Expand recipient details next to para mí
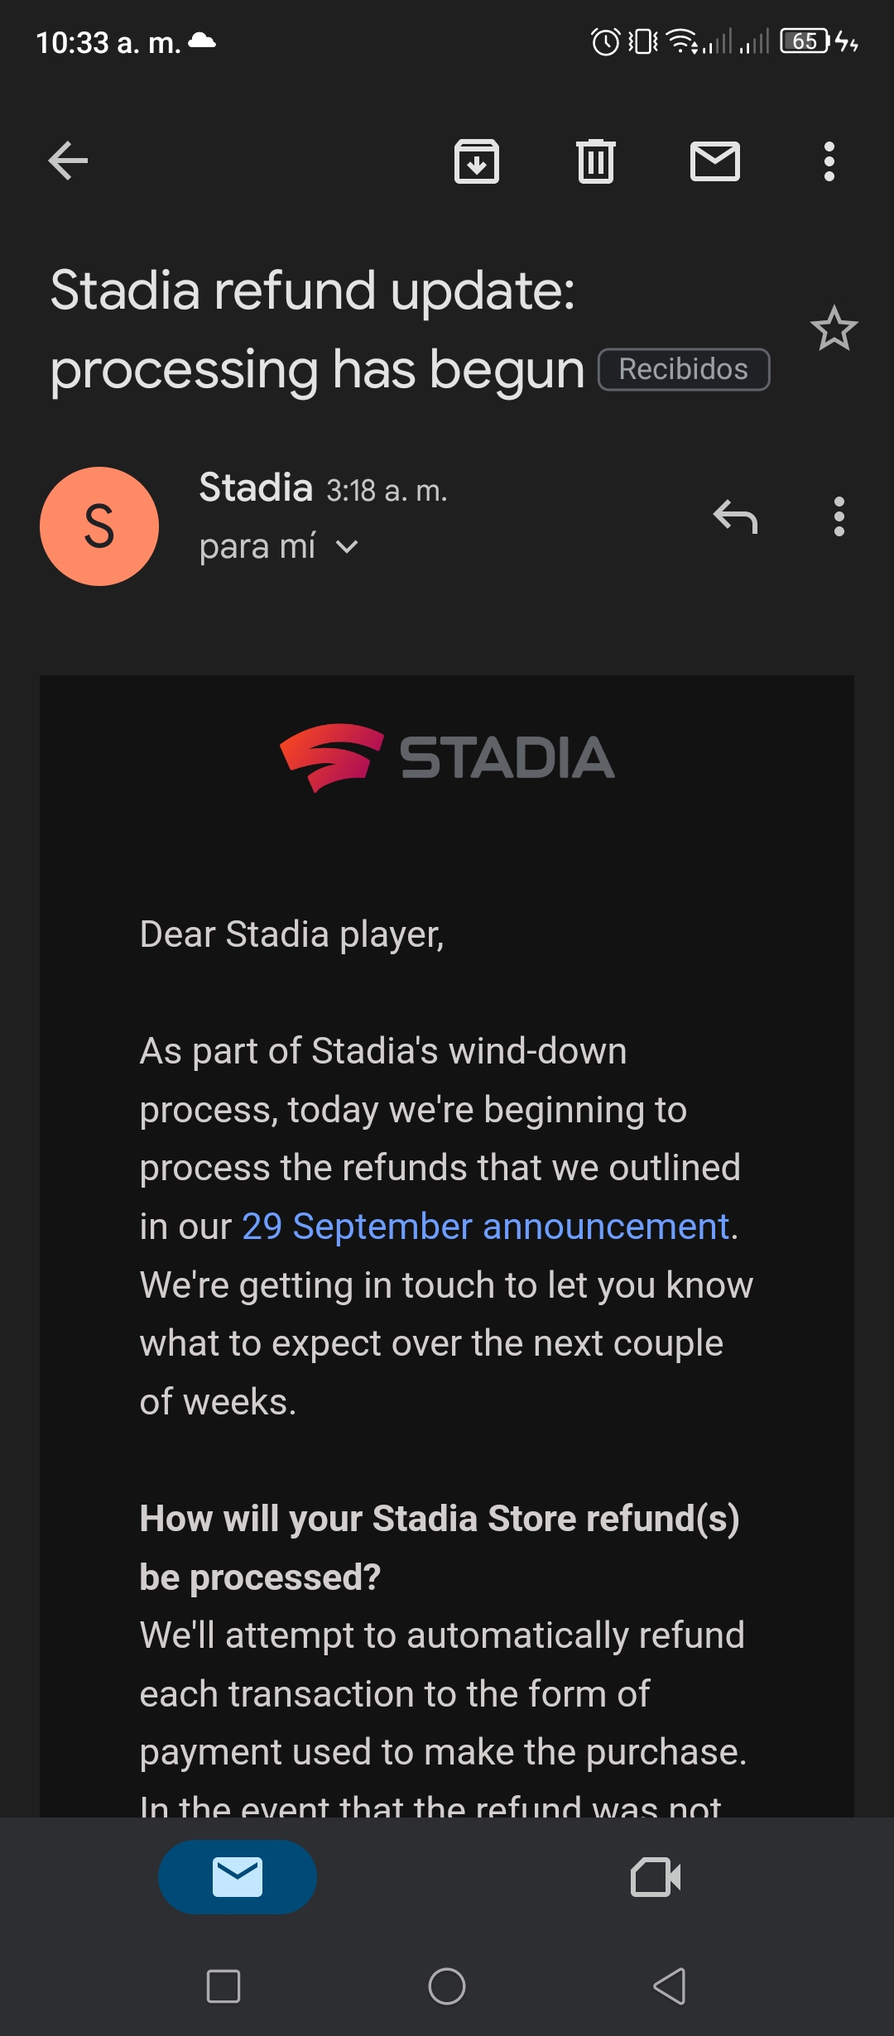The height and width of the screenshot is (2036, 894). coord(348,546)
